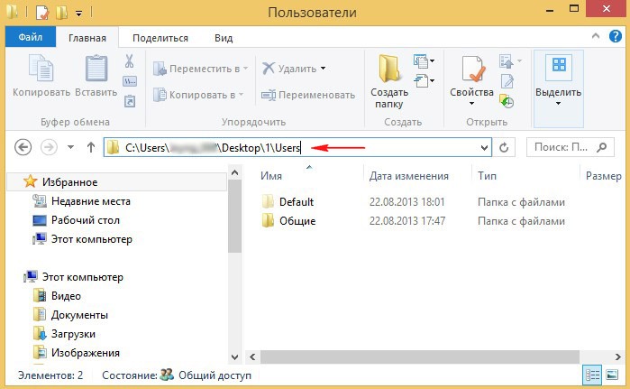Switch to details view in status bar

pos(593,375)
